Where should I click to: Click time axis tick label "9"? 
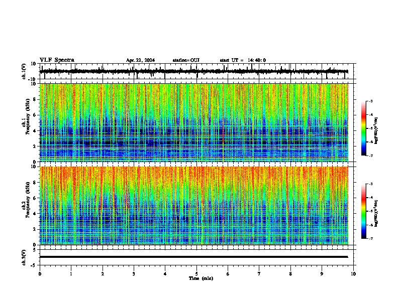pyautogui.click(x=322, y=274)
